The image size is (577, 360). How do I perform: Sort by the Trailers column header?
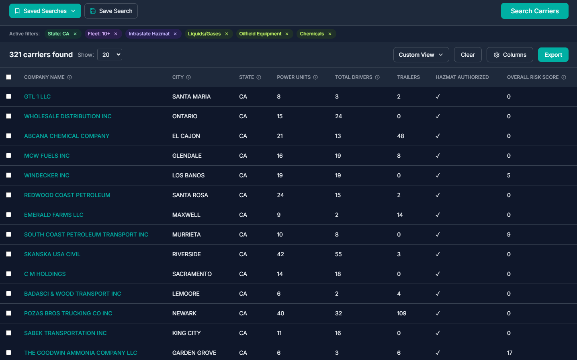408,77
